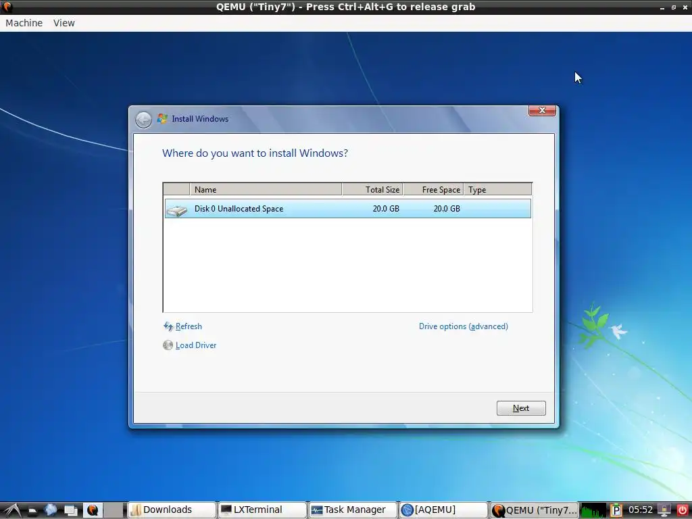This screenshot has width=692, height=519.
Task: Minimize the QEMU window
Action: tap(662, 7)
